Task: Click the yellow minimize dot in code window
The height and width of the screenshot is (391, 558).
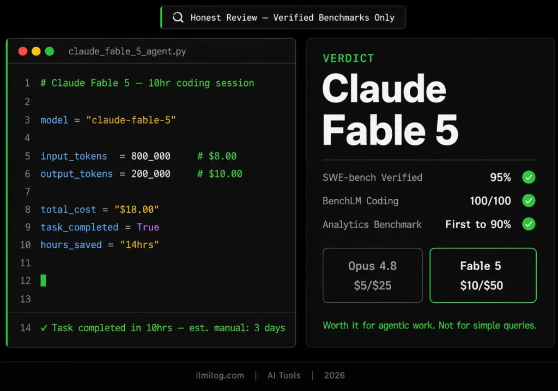Action: (36, 51)
